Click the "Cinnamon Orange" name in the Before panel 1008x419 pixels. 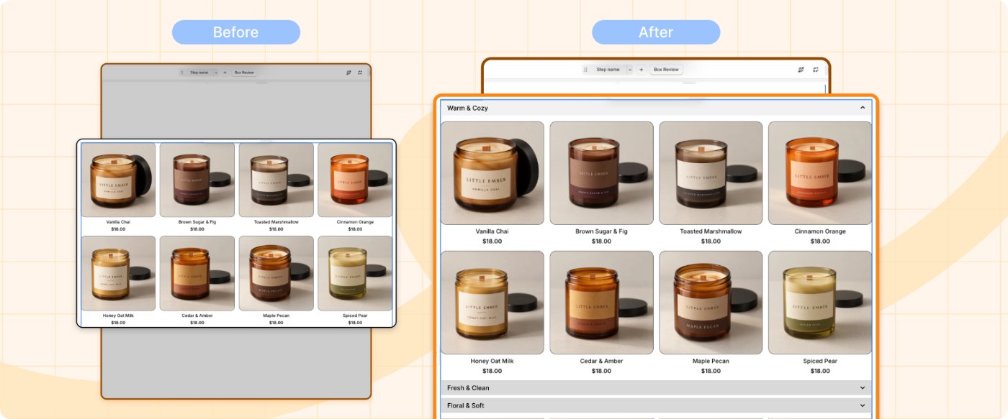click(355, 222)
